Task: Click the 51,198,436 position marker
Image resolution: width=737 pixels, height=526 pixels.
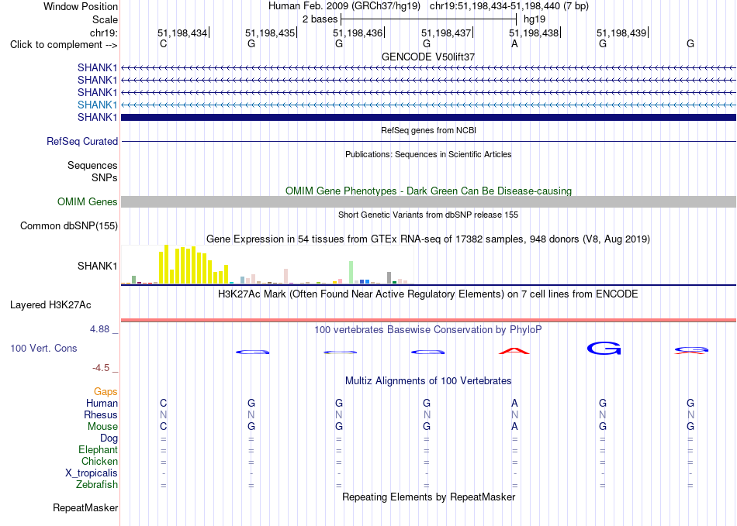Action: coord(358,33)
